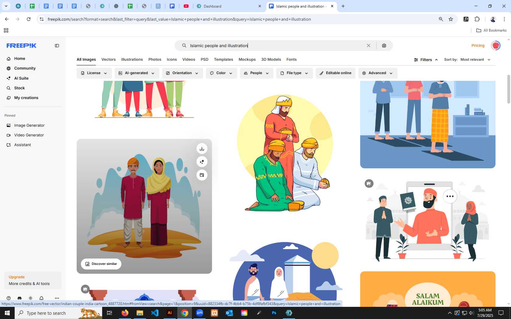This screenshot has height=319, width=511.
Task: Open AI edit sparkle icon on couple image
Action: coord(202,162)
